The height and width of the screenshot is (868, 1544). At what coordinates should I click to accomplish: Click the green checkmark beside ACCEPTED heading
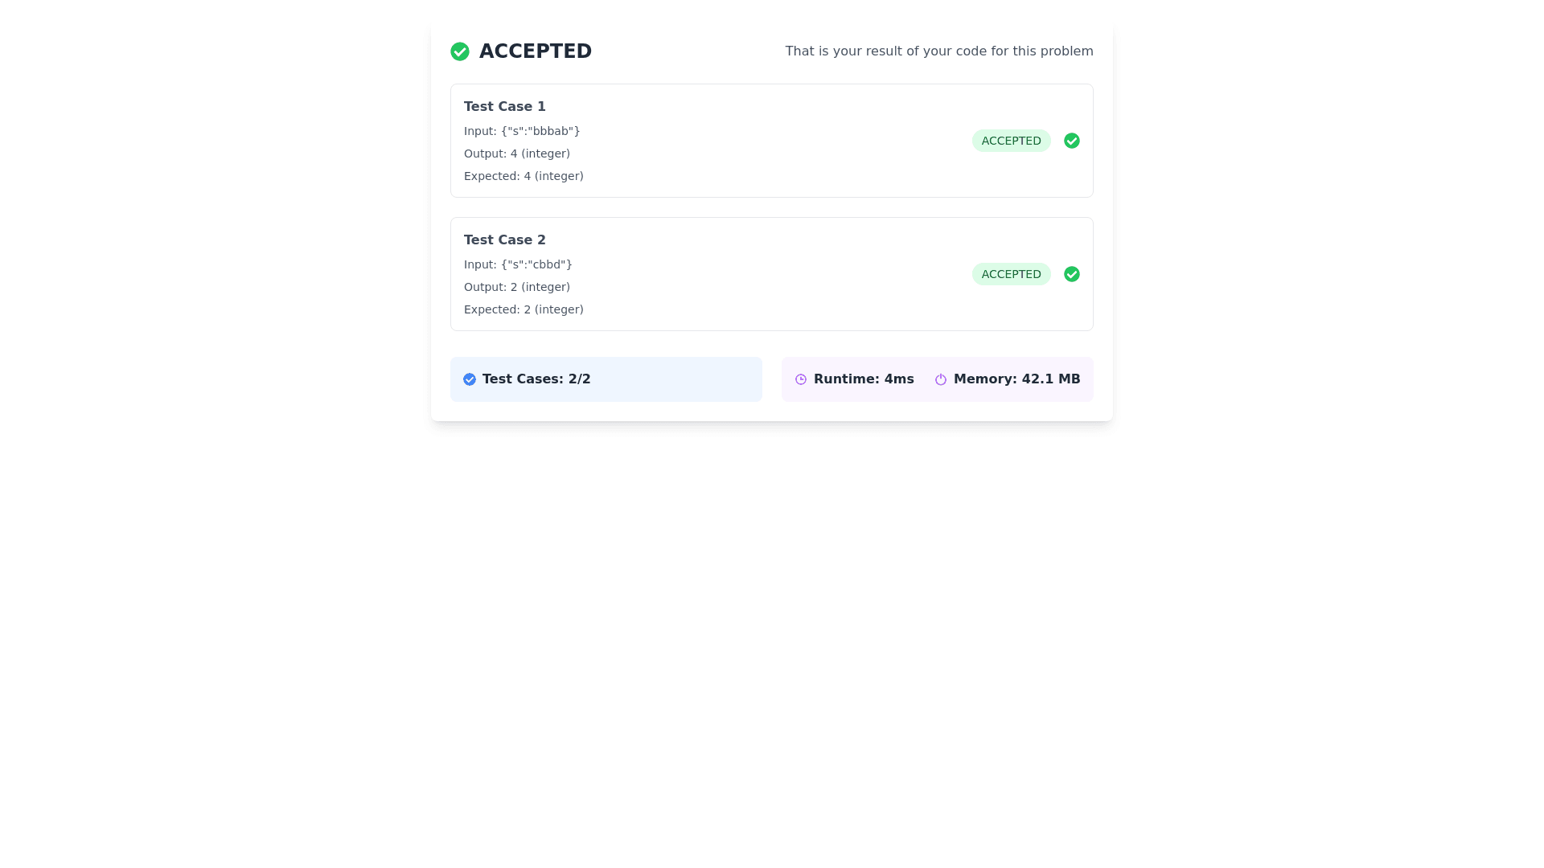point(459,51)
